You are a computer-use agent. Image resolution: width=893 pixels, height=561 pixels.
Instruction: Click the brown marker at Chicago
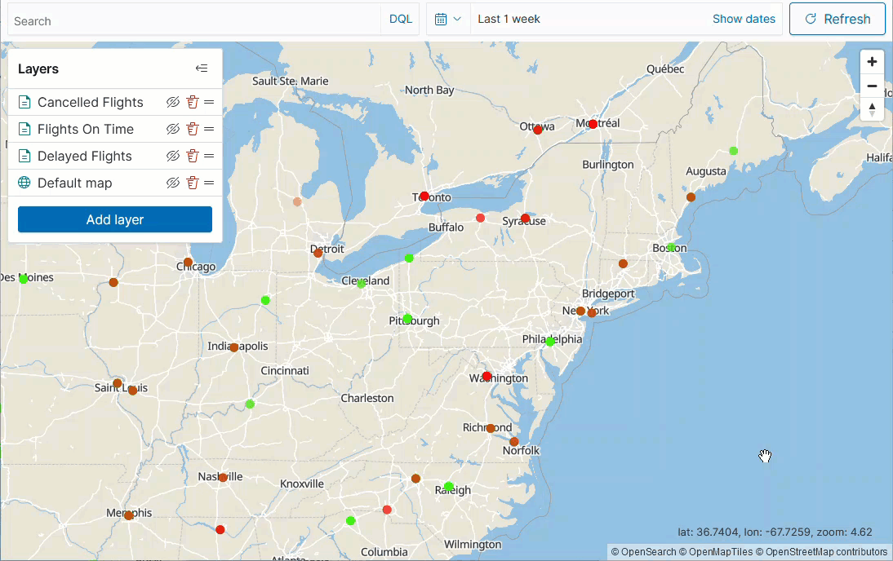(188, 263)
